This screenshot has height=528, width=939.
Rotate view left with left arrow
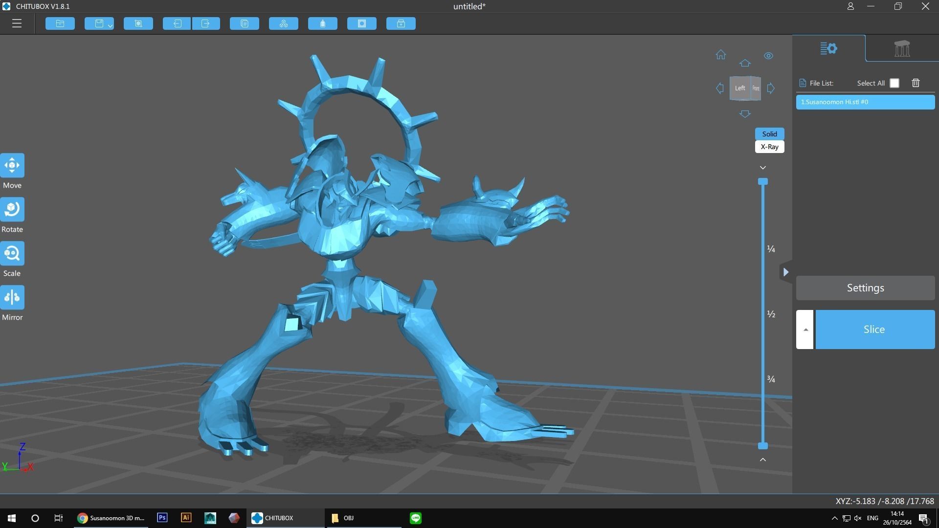click(720, 88)
